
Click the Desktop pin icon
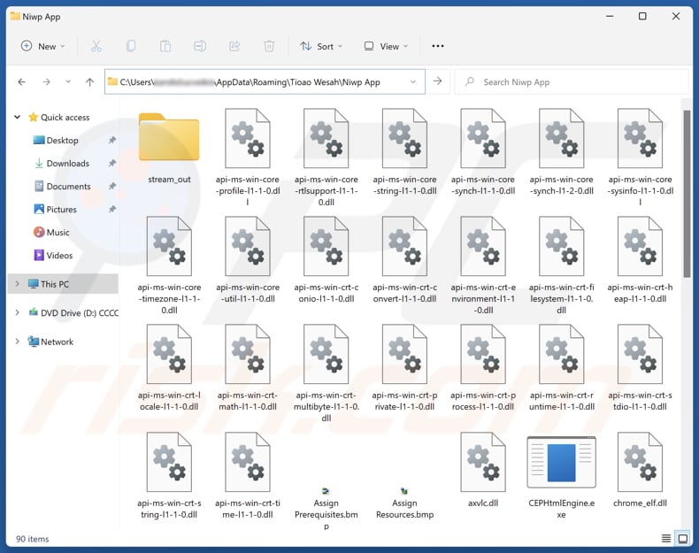(112, 141)
